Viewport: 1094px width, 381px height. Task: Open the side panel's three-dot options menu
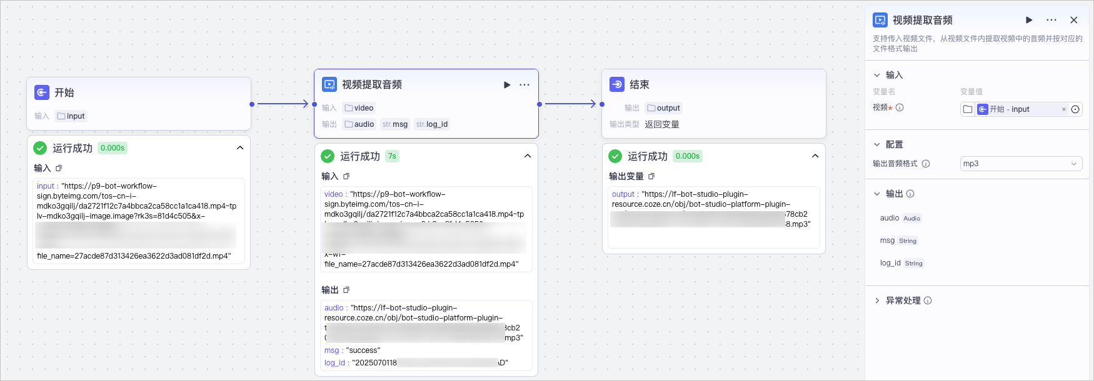1051,20
